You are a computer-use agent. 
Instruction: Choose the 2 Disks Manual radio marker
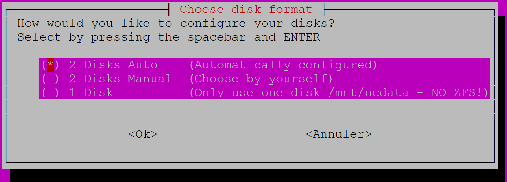(50, 79)
